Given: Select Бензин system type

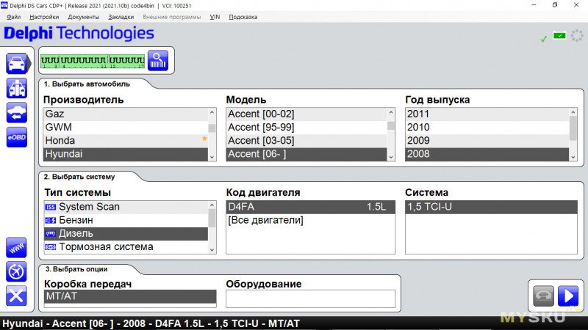Looking at the screenshot, I should click(x=126, y=220).
